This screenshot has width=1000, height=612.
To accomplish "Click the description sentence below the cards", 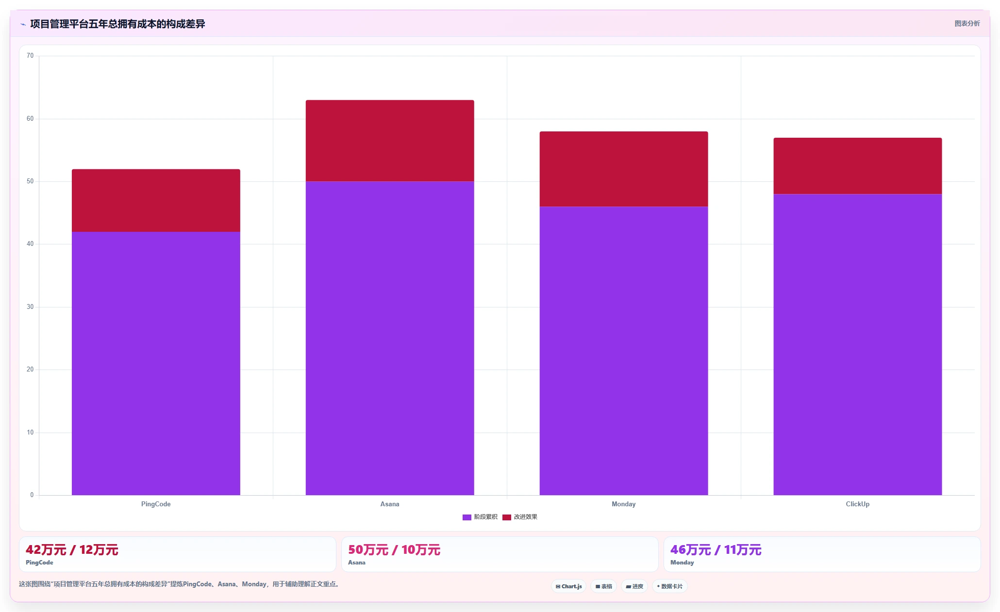I will click(x=180, y=584).
